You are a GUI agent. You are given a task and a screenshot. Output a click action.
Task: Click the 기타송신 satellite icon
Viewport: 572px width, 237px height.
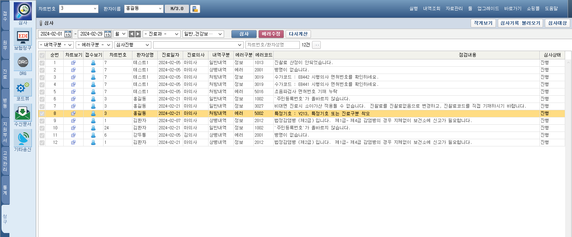coord(23,138)
